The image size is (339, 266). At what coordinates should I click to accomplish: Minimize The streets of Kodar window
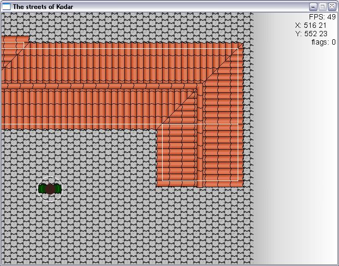coord(313,7)
